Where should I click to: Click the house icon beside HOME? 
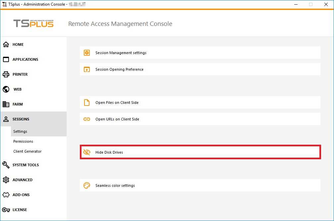(x=6, y=44)
